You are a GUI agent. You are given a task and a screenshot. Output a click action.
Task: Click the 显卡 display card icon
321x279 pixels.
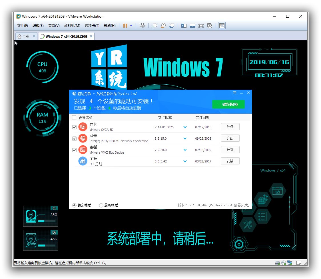pos(83,127)
